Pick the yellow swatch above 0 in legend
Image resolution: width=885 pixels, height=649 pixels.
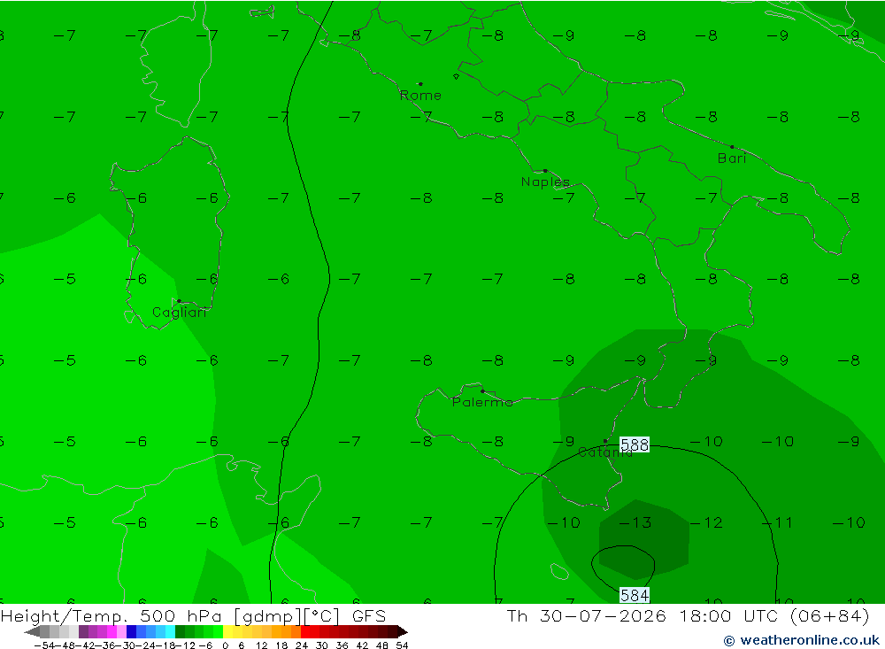pyautogui.click(x=227, y=631)
